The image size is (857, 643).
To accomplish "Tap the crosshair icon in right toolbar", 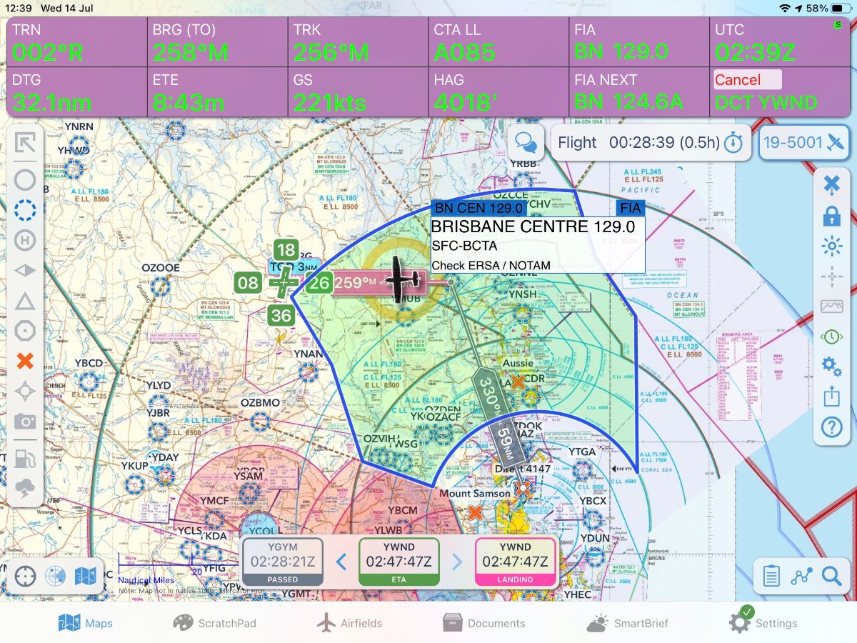I will (832, 276).
